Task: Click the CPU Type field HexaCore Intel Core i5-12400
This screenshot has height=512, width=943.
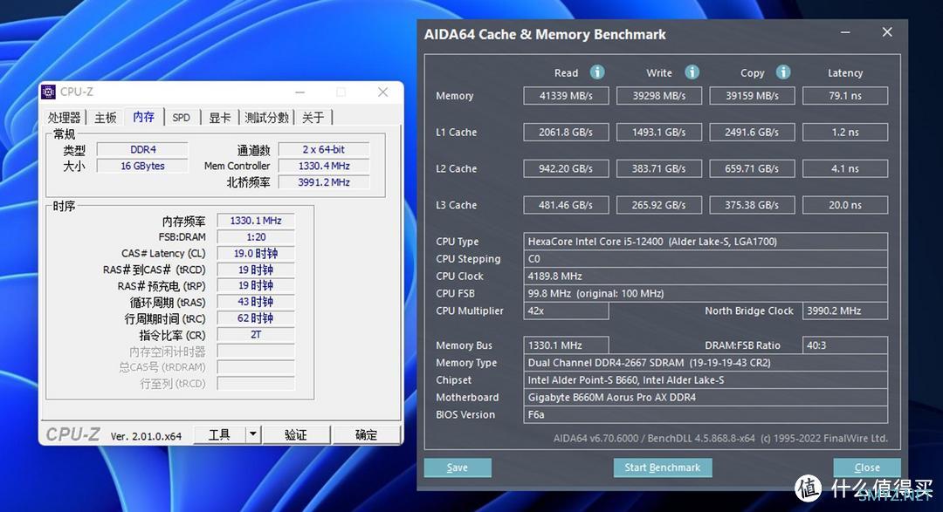Action: click(x=706, y=242)
